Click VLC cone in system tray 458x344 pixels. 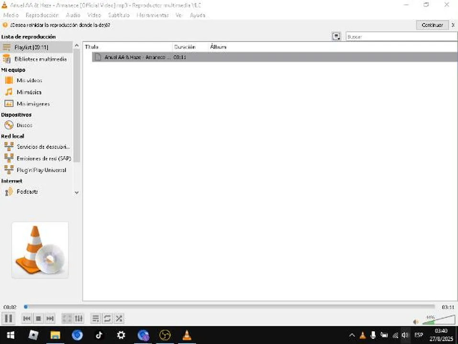click(x=362, y=335)
